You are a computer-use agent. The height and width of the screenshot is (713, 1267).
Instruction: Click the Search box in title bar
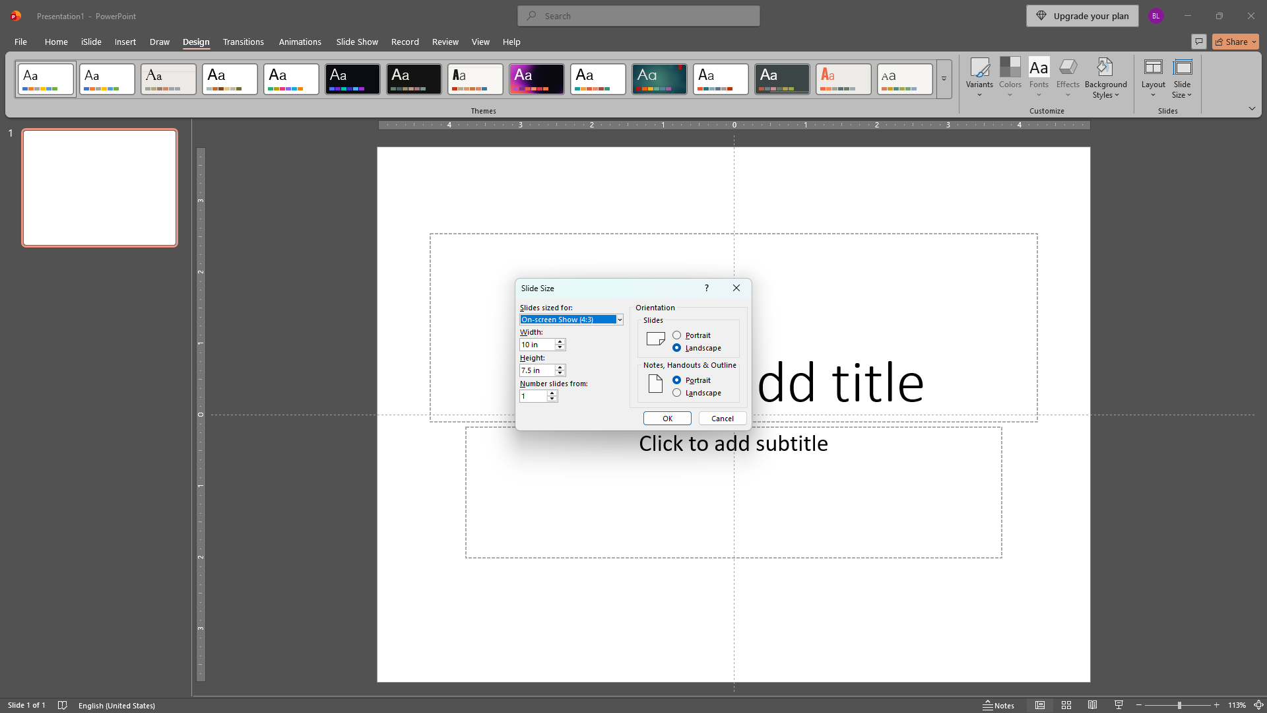coord(639,16)
